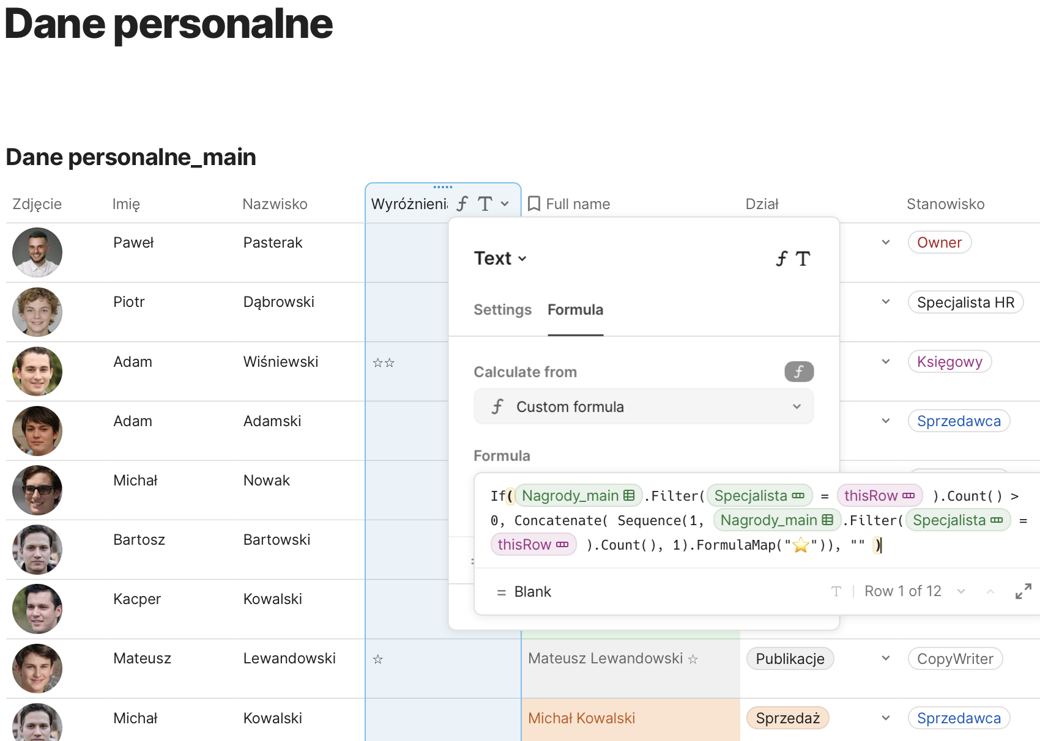Image resolution: width=1040 pixels, height=741 pixels.
Task: Open the Text column type dropdown
Action: point(500,259)
